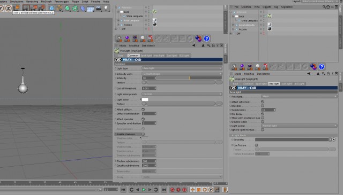Click the Vray light icon in middle palette

119,38
